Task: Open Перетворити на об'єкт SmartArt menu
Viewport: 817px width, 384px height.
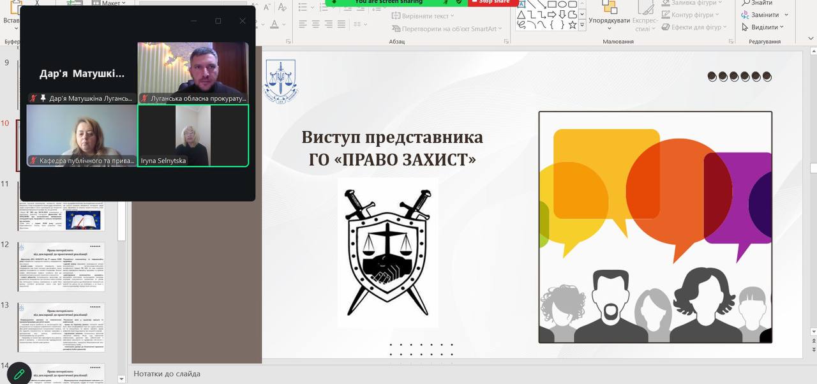Action: (447, 29)
